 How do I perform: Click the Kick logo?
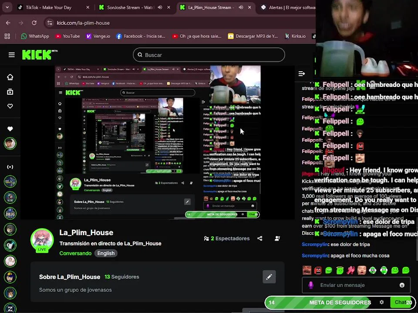tap(40, 55)
